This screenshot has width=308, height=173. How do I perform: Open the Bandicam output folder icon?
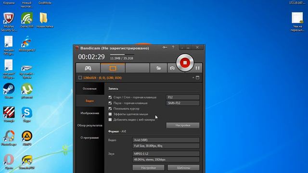point(158,68)
